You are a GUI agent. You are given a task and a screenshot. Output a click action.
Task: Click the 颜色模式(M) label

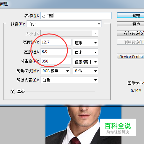[x=28, y=71]
